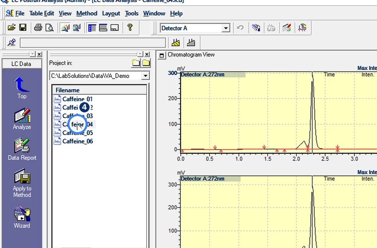Click the chart-with-pencil edit icon

click(287, 28)
